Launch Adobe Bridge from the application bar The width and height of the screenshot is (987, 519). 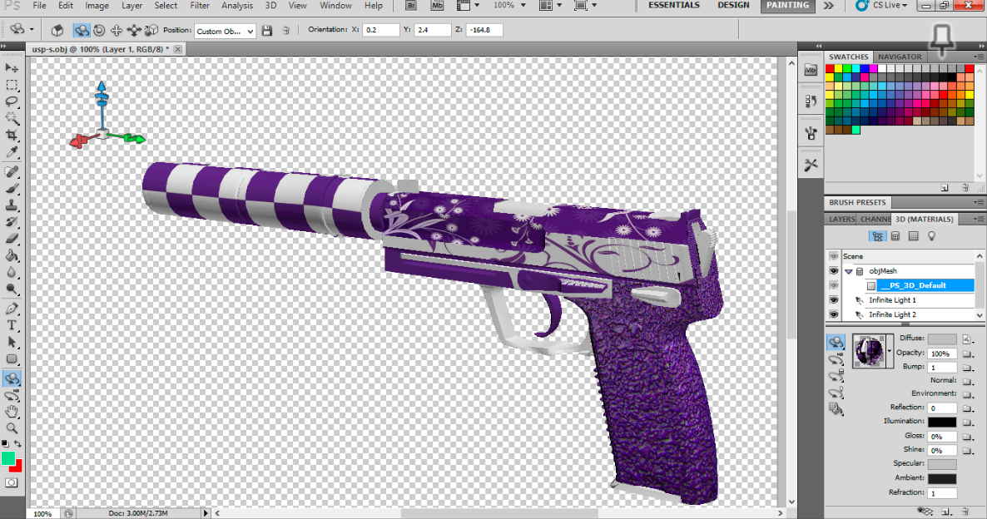point(410,6)
